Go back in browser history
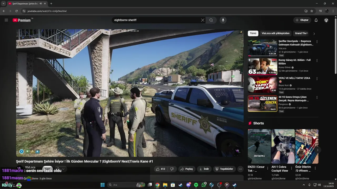 (4, 11)
